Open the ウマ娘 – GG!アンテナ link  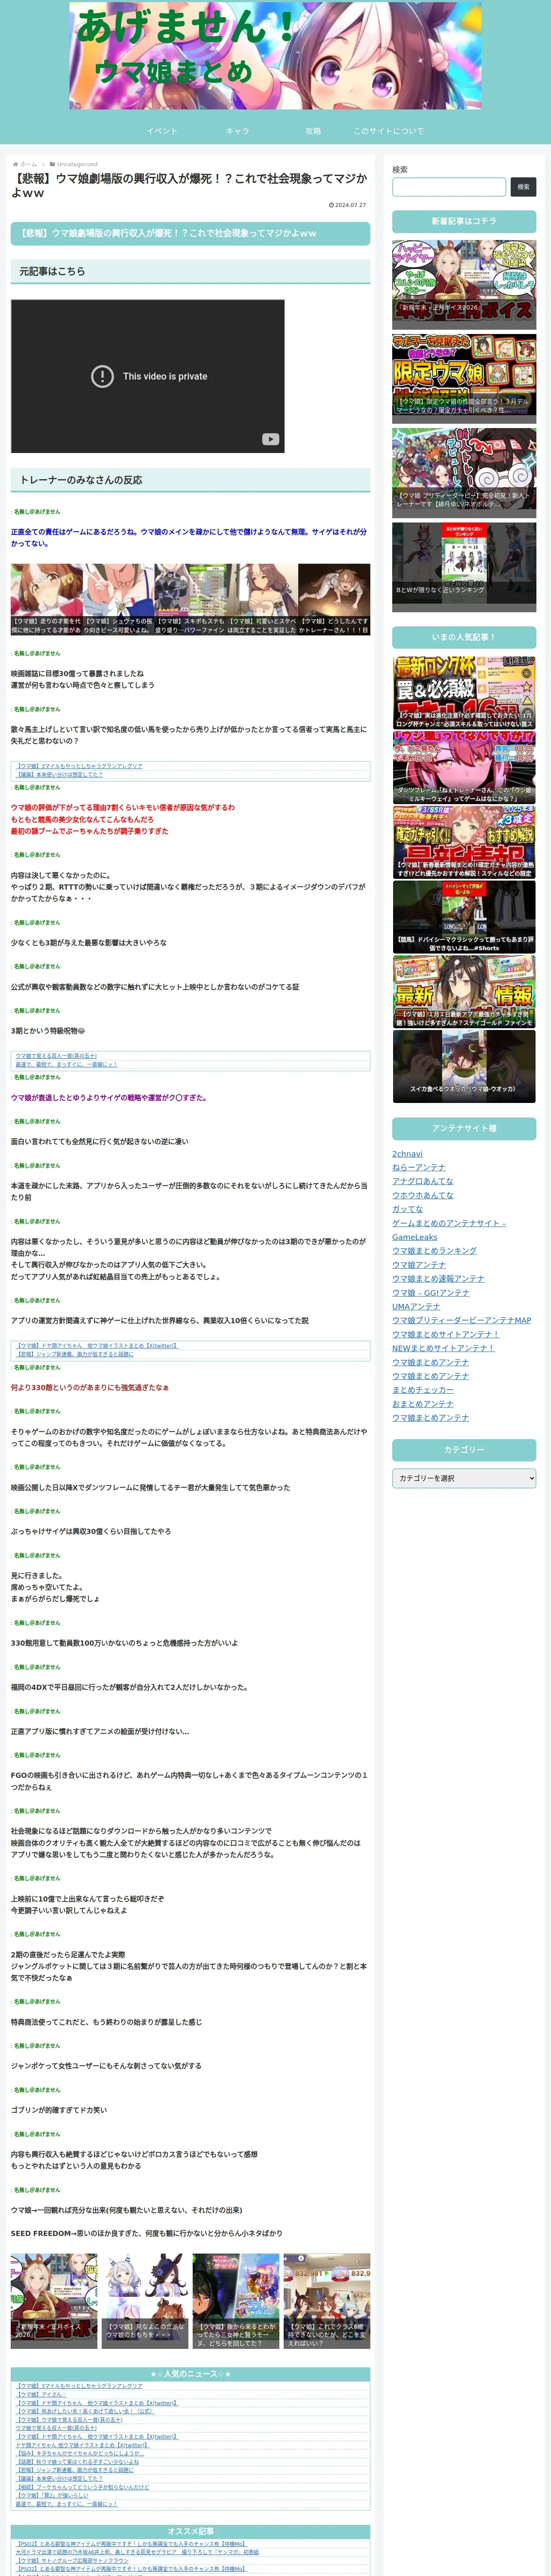click(x=430, y=1293)
